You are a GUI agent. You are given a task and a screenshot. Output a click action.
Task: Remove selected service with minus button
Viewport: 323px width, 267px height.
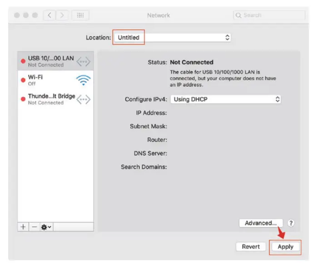[35, 227]
